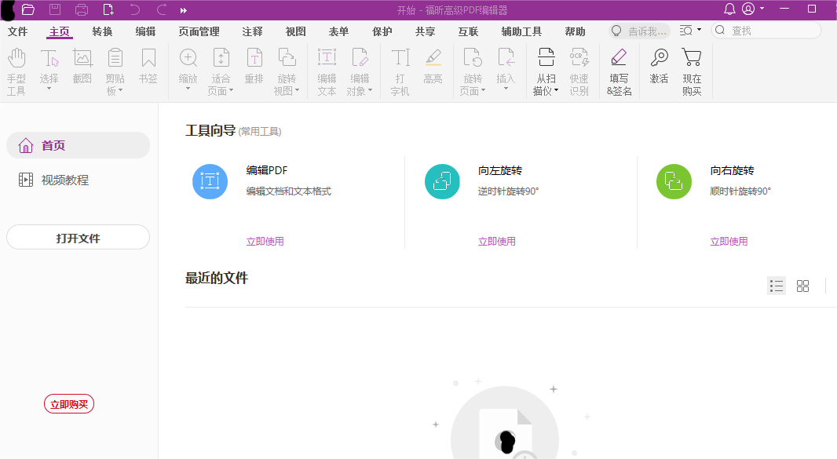Click inside the 查找 search field
This screenshot has width=837, height=459.
(766, 30)
